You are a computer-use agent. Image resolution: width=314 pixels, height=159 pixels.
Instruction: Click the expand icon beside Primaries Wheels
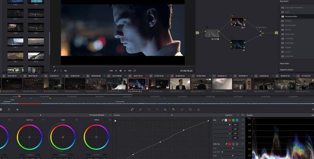110,115
